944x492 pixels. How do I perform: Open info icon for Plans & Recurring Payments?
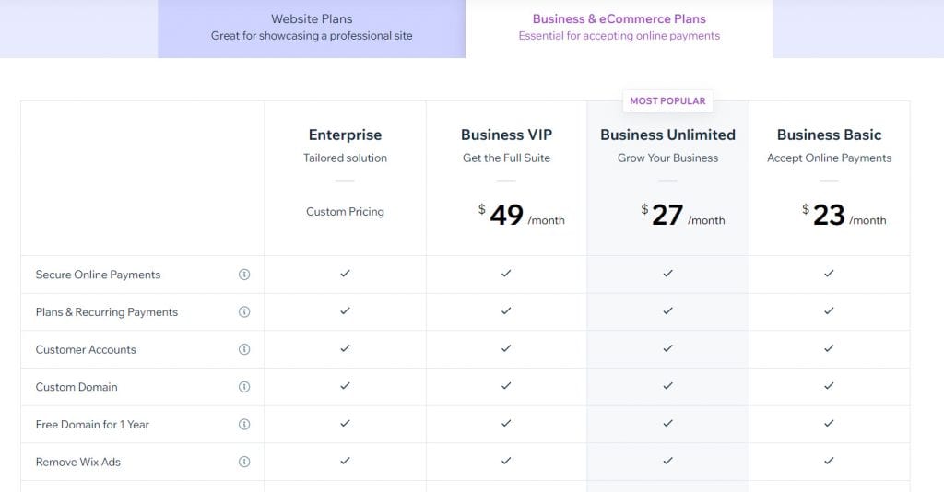(243, 311)
